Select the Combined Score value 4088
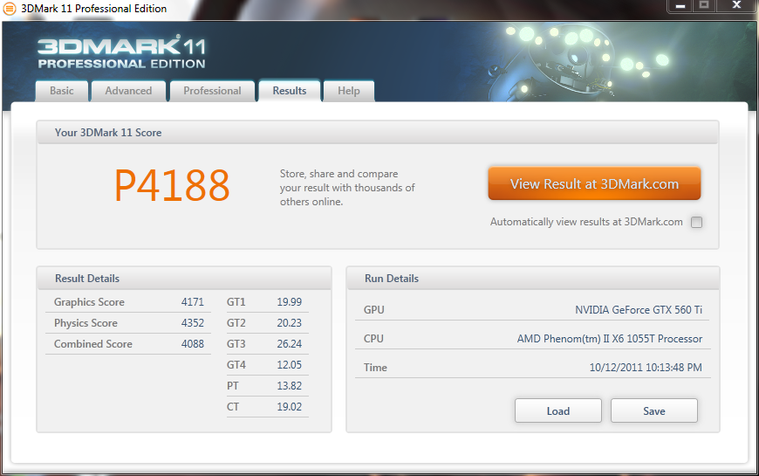 pyautogui.click(x=193, y=343)
